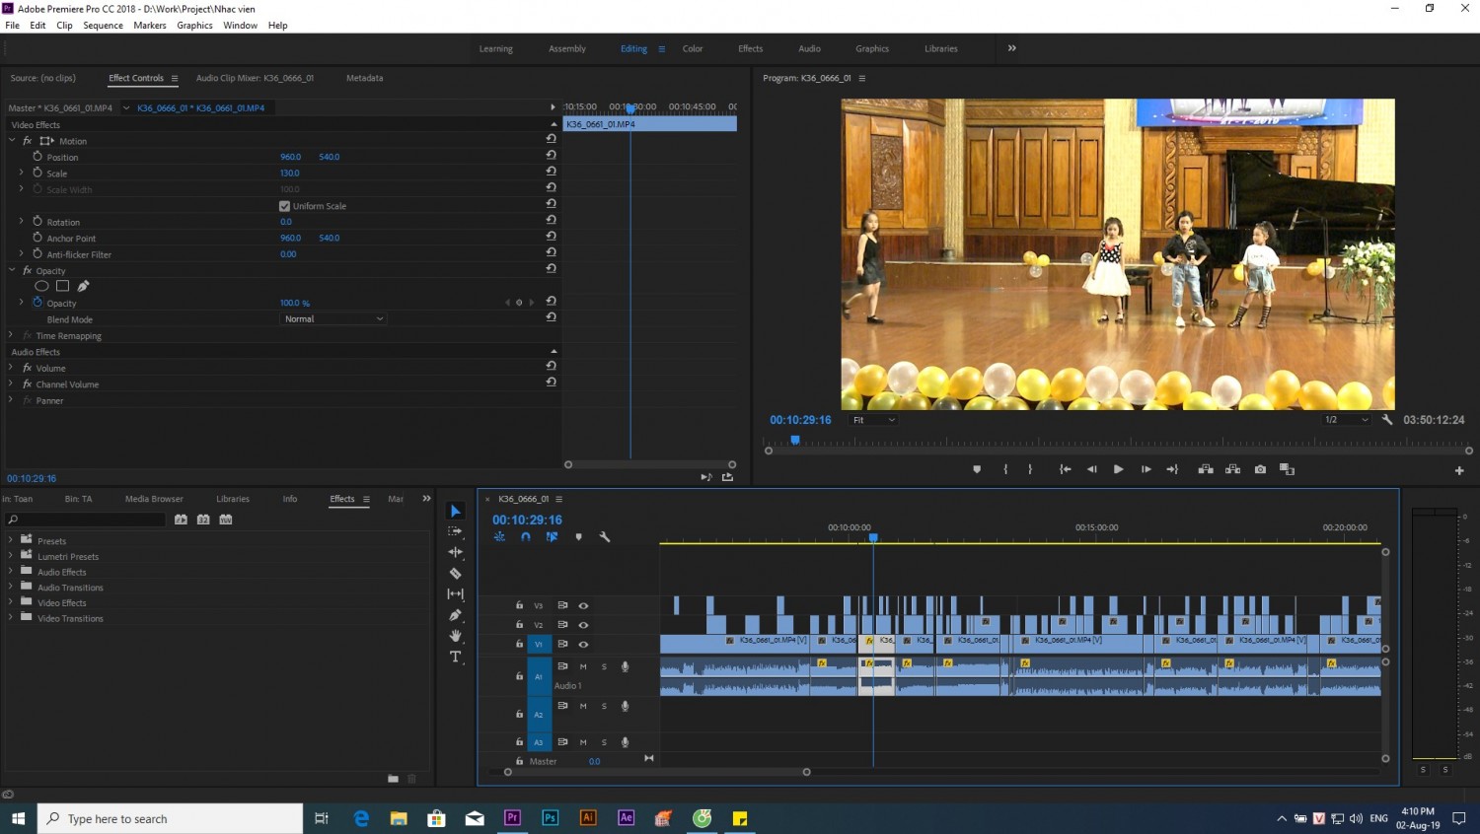This screenshot has width=1480, height=834.
Task: Expand the Video Transitions folder
Action: [11, 618]
